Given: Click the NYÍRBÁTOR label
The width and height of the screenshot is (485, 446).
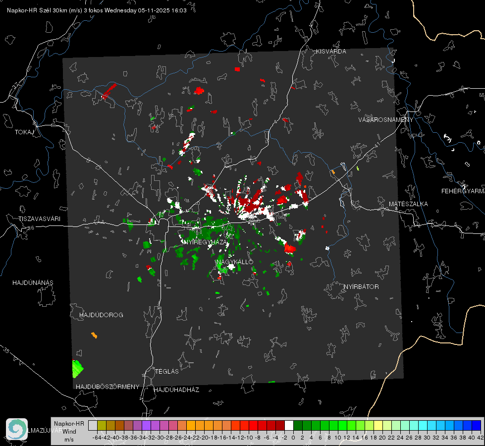Looking at the screenshot, I should tap(361, 287).
